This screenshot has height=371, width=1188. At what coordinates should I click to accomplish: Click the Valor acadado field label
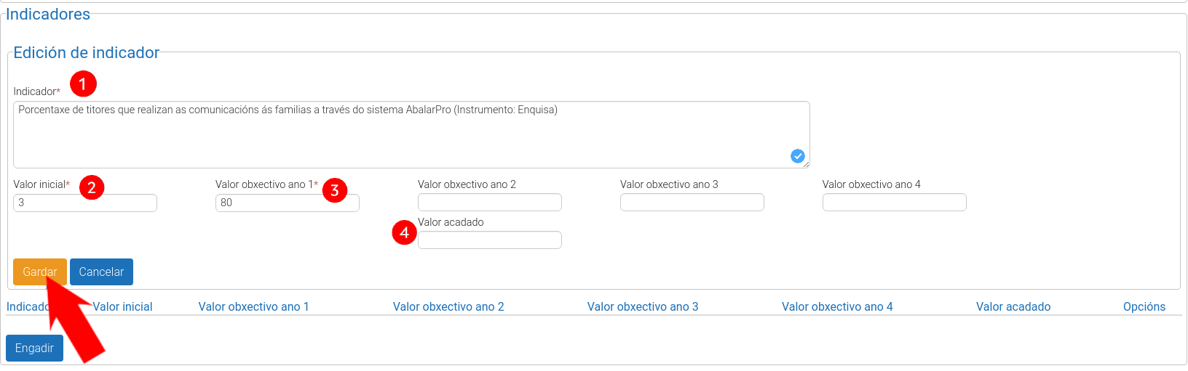click(451, 222)
